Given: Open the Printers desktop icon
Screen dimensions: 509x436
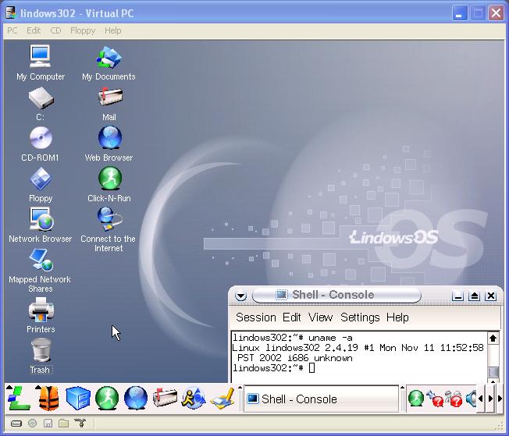Looking at the screenshot, I should (41, 315).
